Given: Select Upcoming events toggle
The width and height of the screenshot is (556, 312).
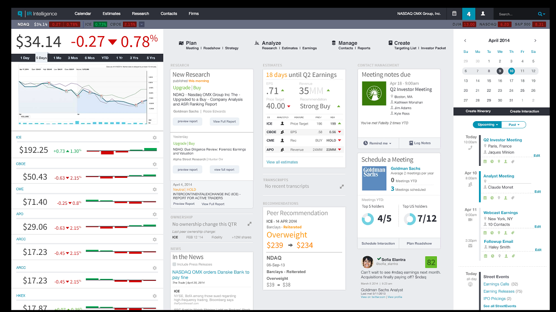Looking at the screenshot, I should click(487, 125).
